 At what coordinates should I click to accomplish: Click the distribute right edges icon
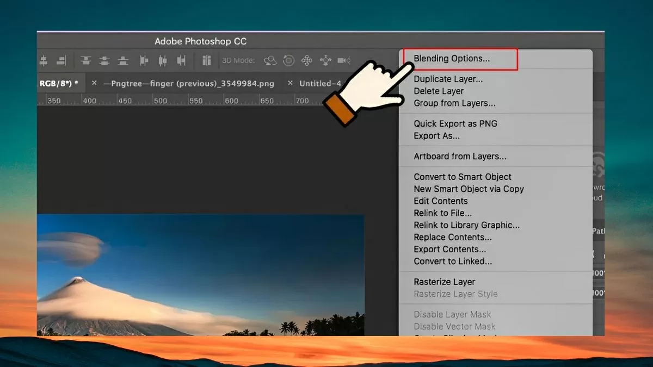(x=181, y=60)
